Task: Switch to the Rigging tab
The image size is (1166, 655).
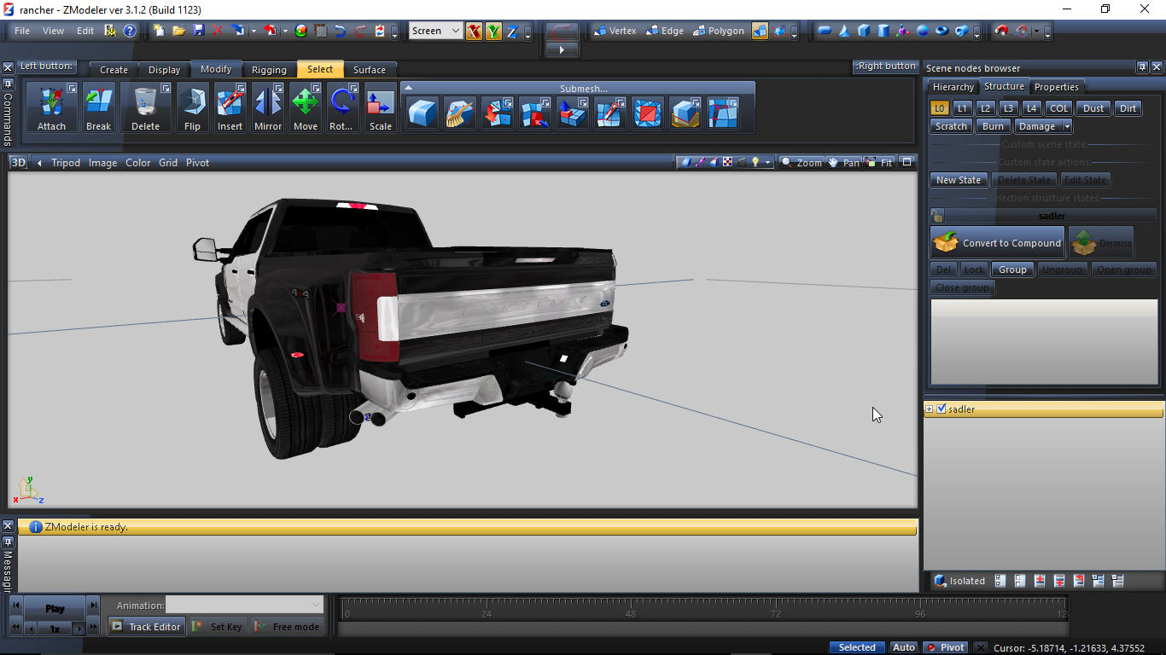Action: pos(269,70)
